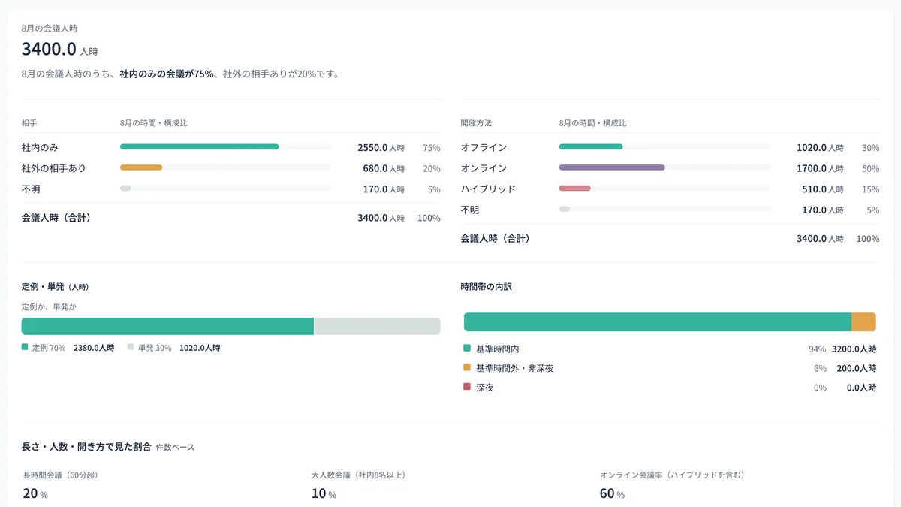Click the 50% percentage in オンライン row
901x507 pixels.
[x=871, y=168]
